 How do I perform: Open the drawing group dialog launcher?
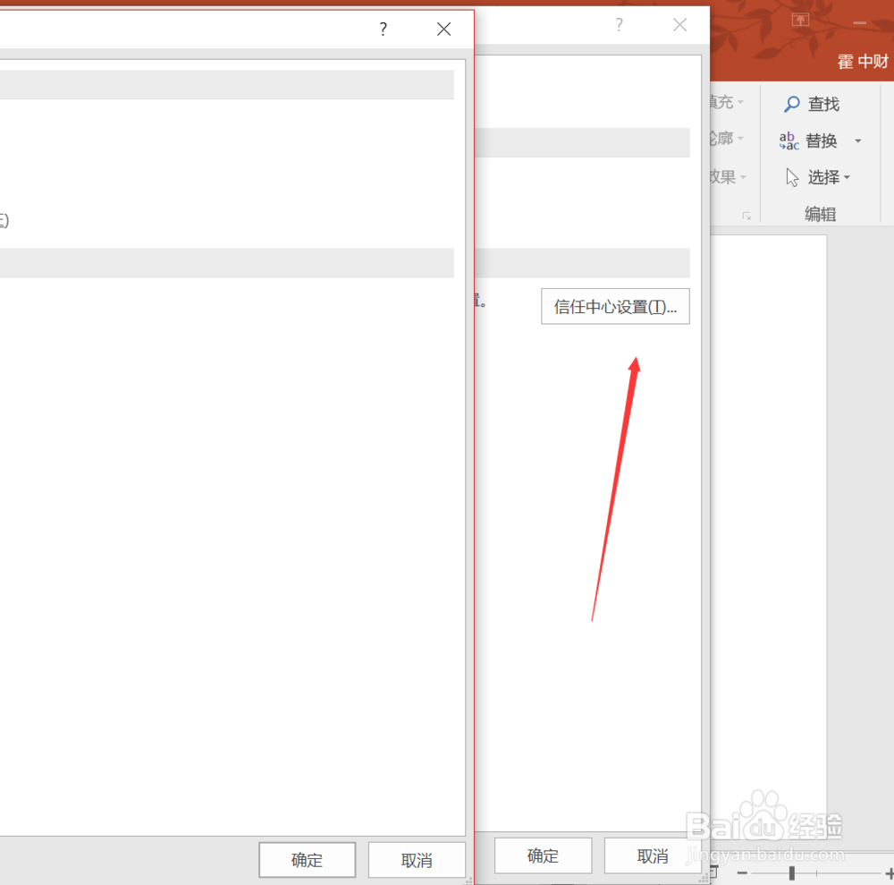click(x=746, y=216)
